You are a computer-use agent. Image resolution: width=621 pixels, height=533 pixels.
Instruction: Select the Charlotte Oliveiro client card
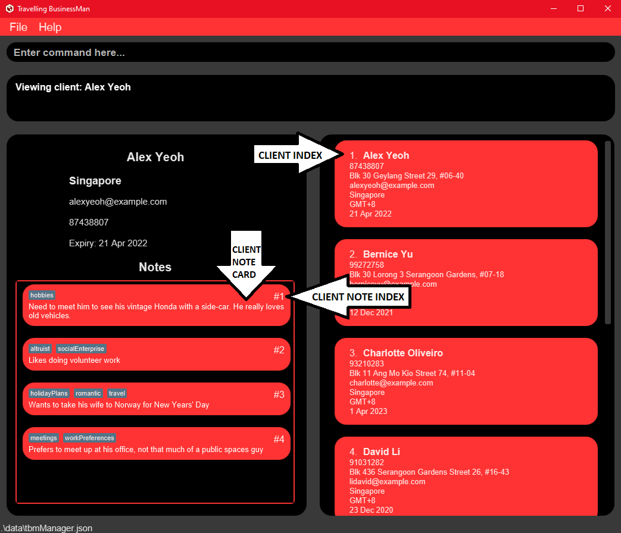click(x=466, y=381)
